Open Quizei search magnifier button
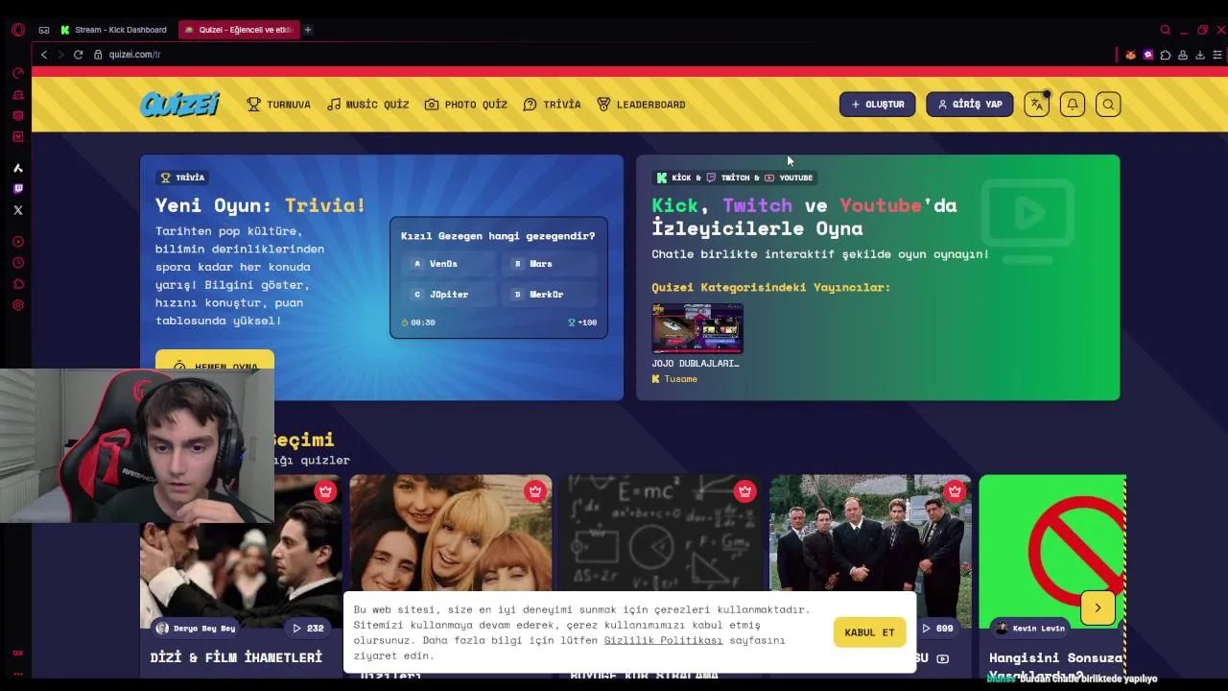 coord(1108,105)
